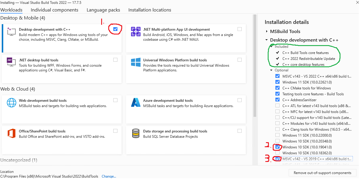Check C++ ATL for latest v143 option
This screenshot has width=360, height=182.
(277, 106)
